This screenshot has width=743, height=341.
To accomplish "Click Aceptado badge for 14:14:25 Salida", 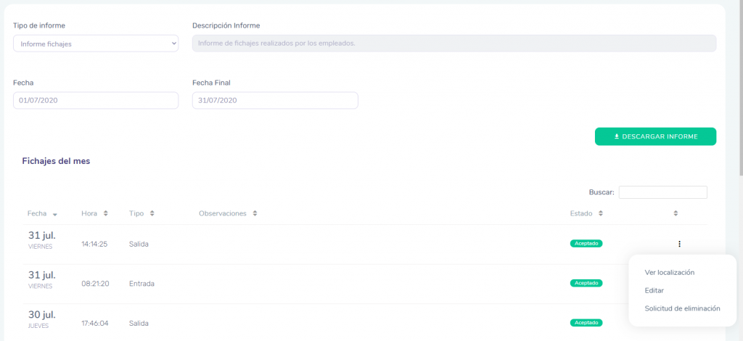I will click(586, 243).
